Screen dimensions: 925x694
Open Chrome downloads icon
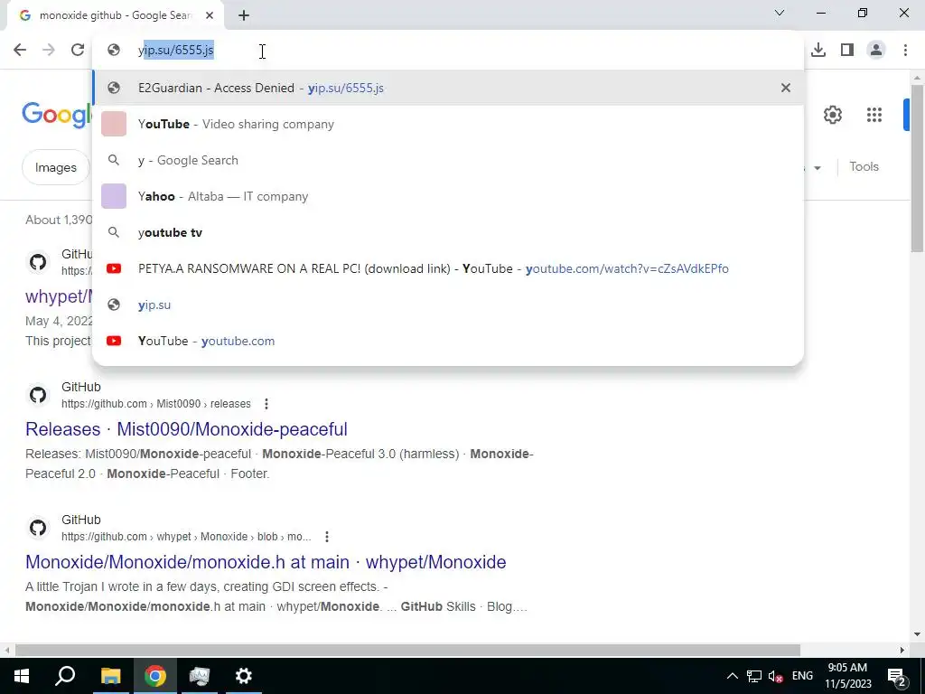[x=818, y=51]
